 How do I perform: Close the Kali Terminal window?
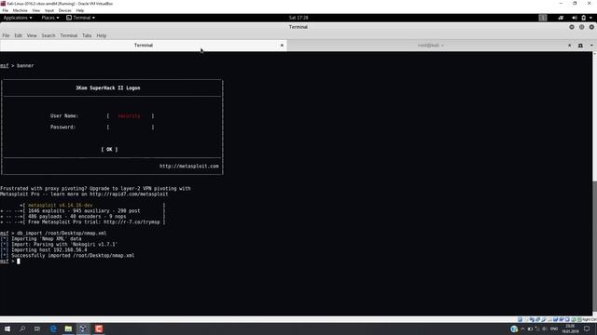pos(591,27)
